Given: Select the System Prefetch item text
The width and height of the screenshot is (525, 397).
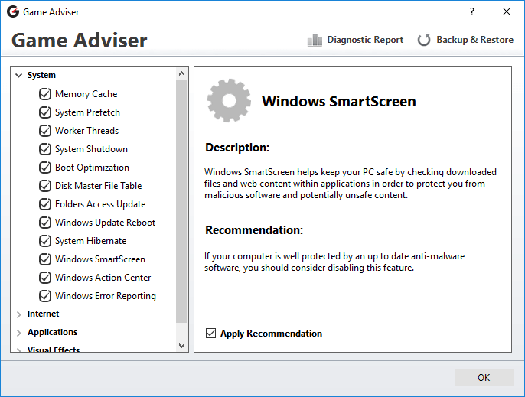Looking at the screenshot, I should pos(87,112).
